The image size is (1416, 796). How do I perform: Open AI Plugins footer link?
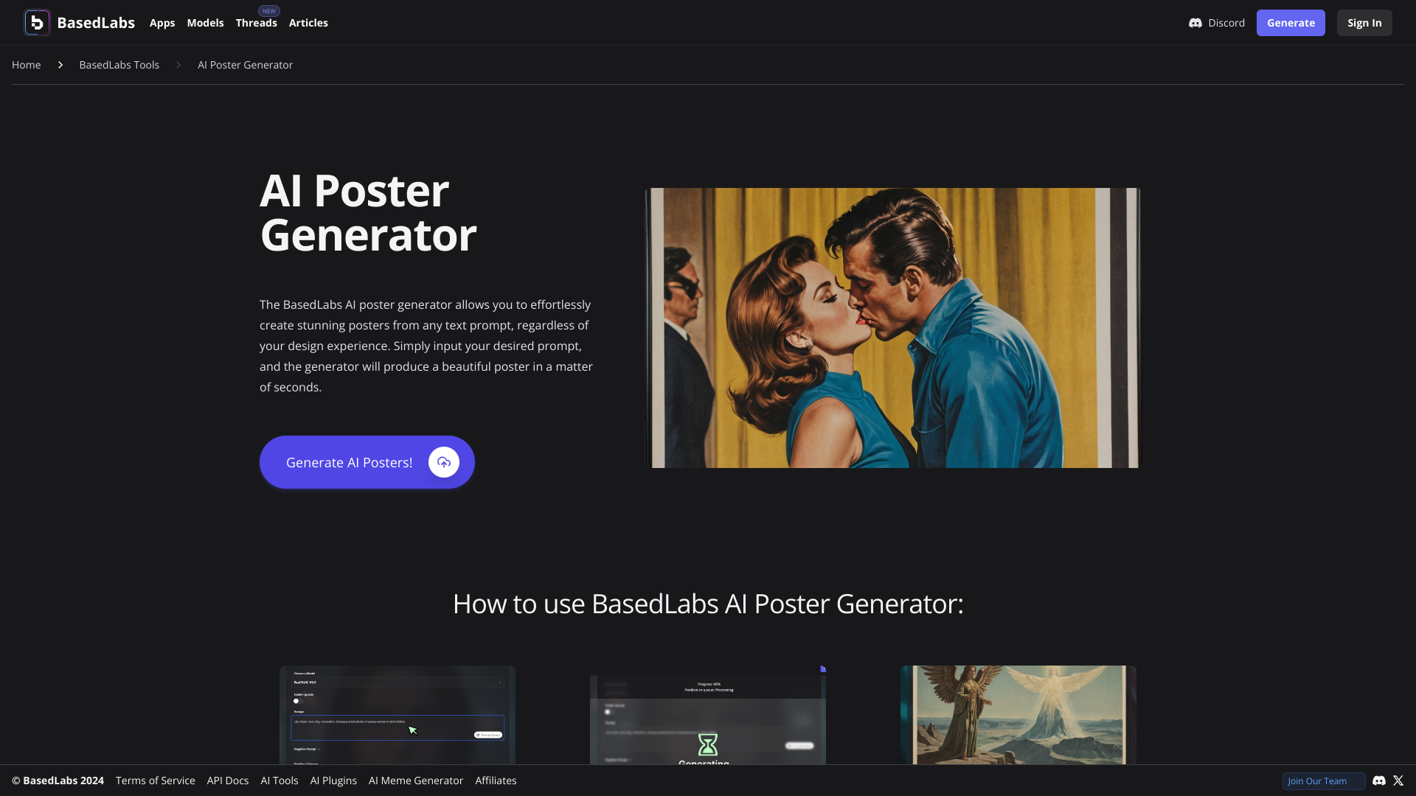tap(333, 781)
